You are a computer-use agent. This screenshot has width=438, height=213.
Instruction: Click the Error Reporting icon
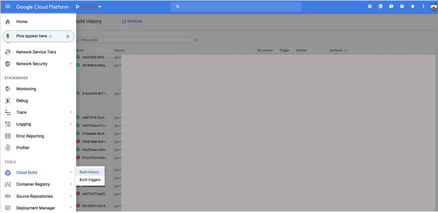tap(8, 136)
